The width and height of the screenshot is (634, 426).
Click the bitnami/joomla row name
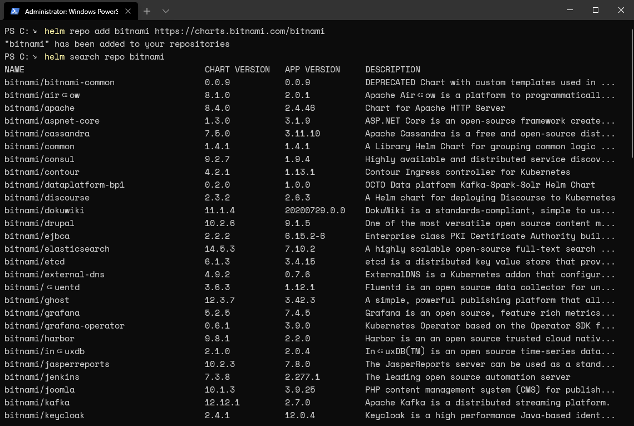[x=39, y=390]
